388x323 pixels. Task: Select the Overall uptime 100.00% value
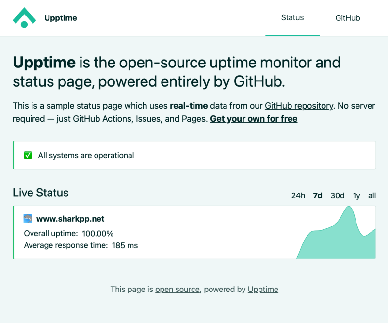point(97,233)
